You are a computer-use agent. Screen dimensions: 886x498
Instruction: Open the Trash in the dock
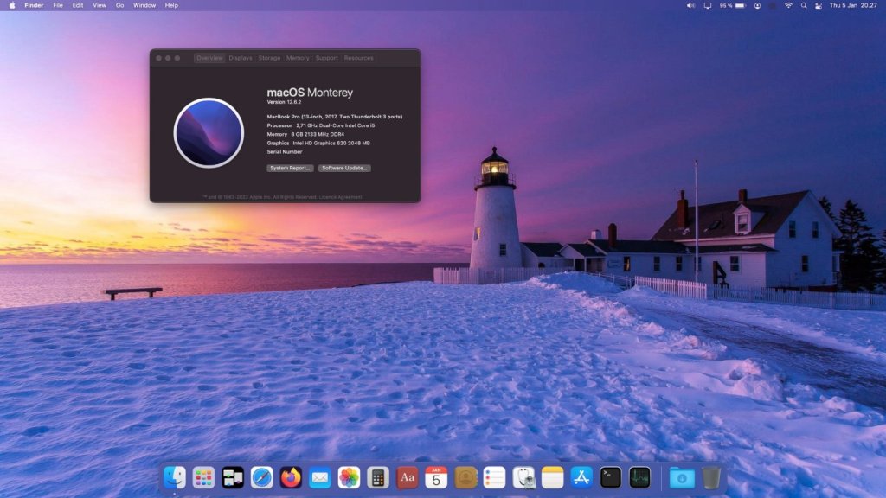[711, 477]
